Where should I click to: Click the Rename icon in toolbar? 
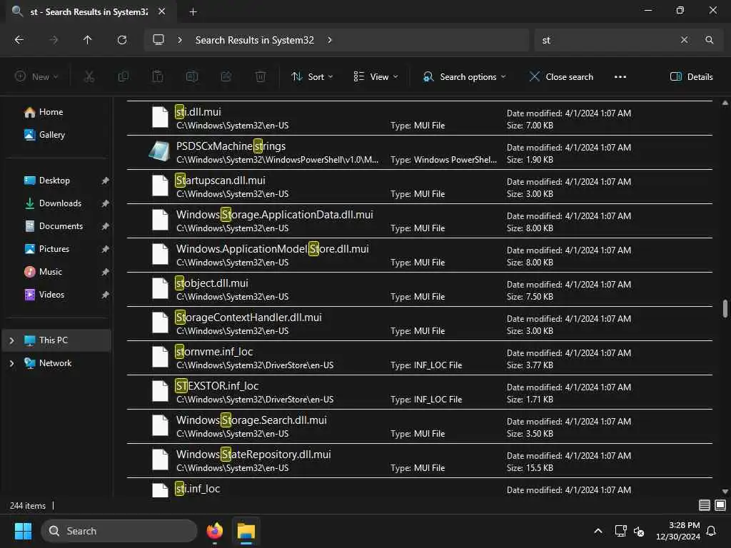click(192, 77)
